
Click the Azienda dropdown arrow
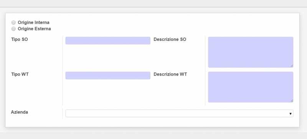[x=290, y=114]
